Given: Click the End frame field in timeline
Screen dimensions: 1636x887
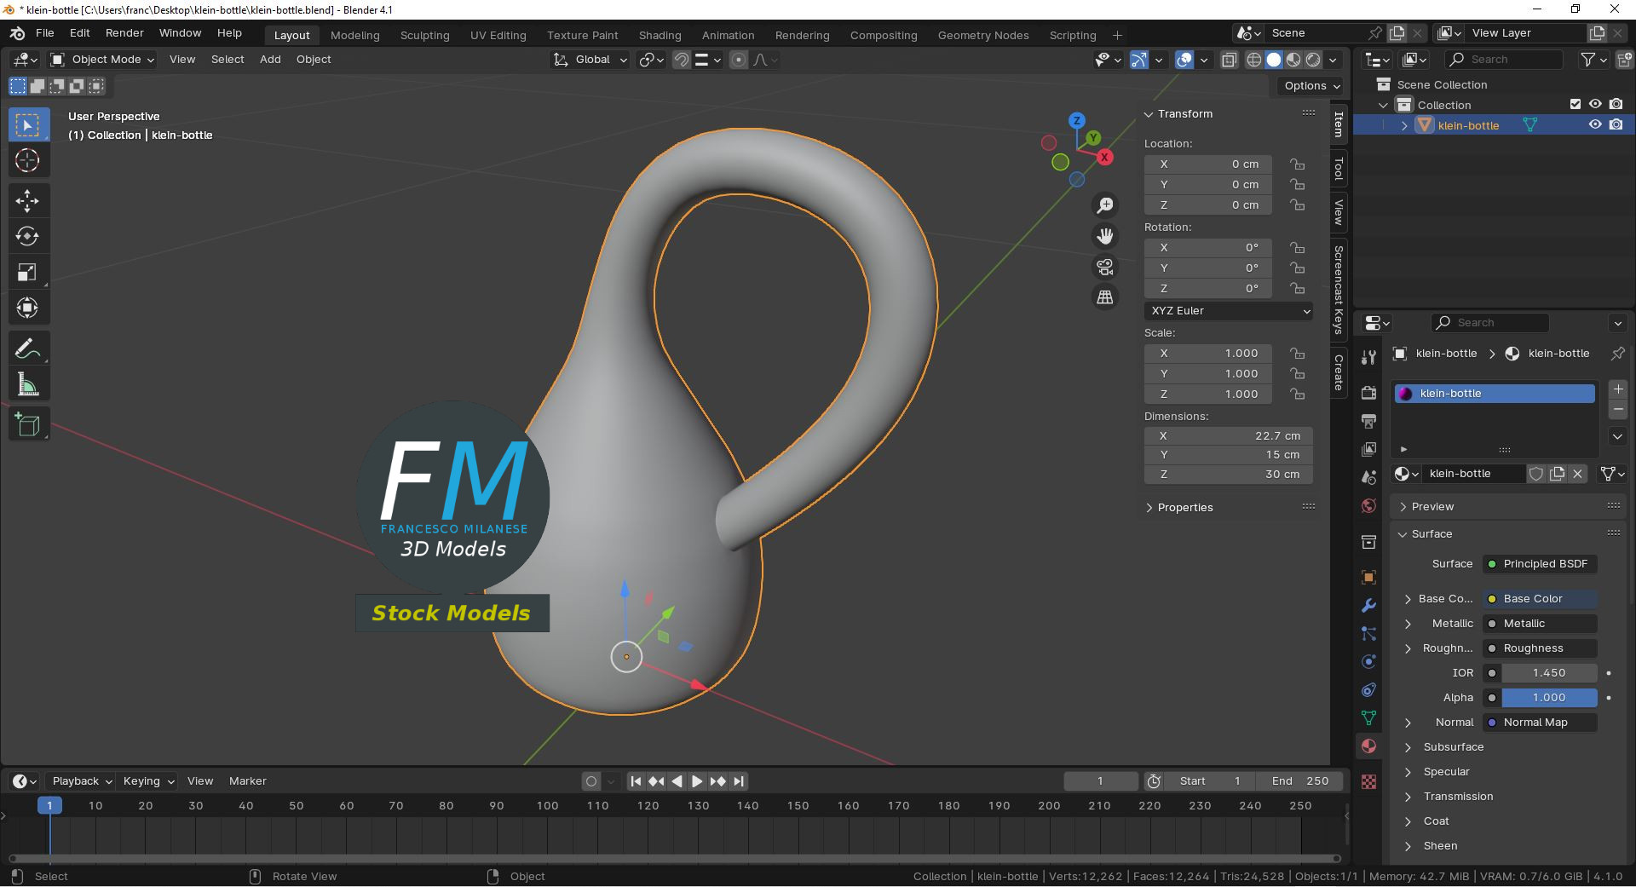Looking at the screenshot, I should 1300,781.
